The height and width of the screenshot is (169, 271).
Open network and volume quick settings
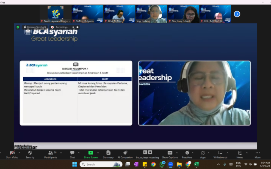(250, 164)
